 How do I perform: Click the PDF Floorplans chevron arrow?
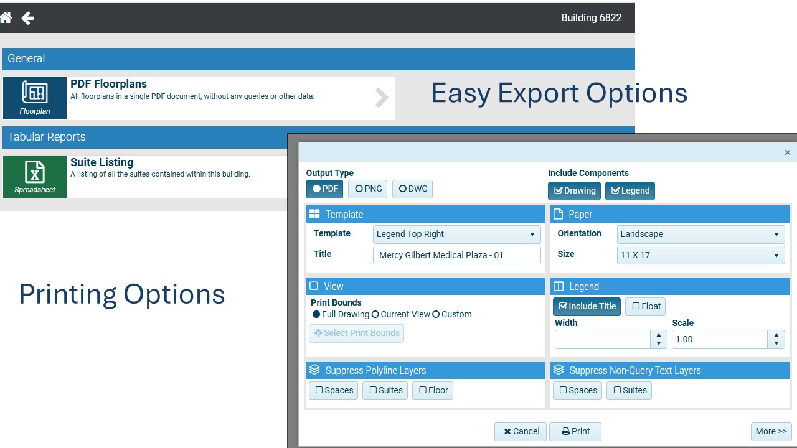click(382, 98)
